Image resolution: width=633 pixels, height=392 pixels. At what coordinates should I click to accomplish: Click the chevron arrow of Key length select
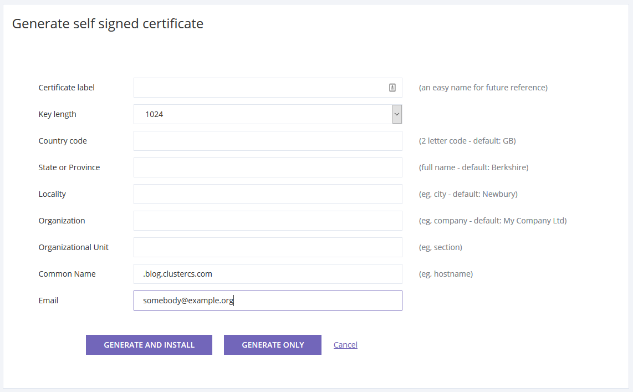tap(397, 114)
